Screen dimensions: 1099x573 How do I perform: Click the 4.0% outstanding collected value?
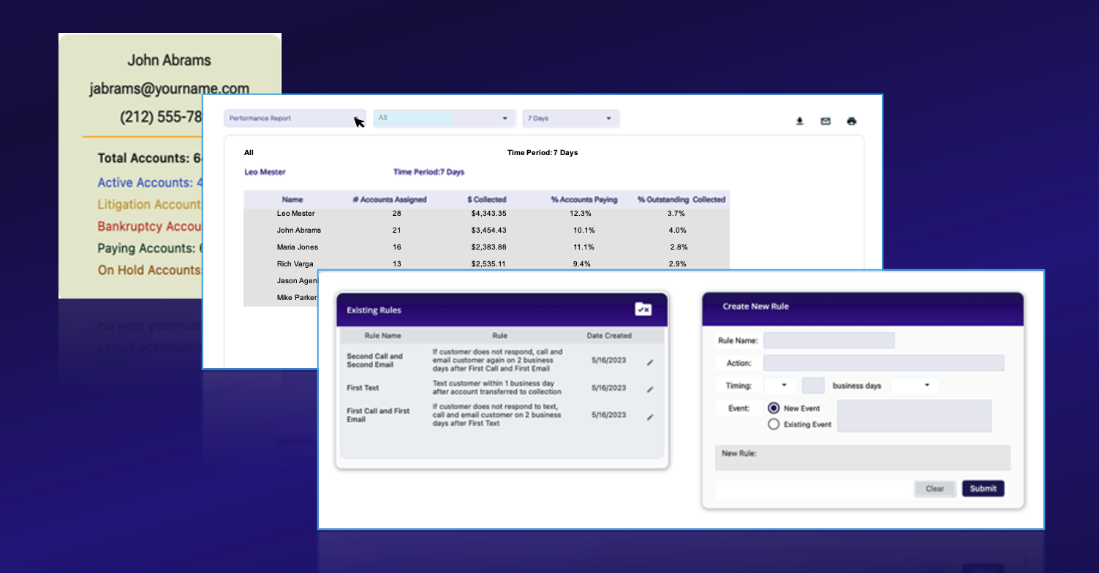tap(677, 231)
